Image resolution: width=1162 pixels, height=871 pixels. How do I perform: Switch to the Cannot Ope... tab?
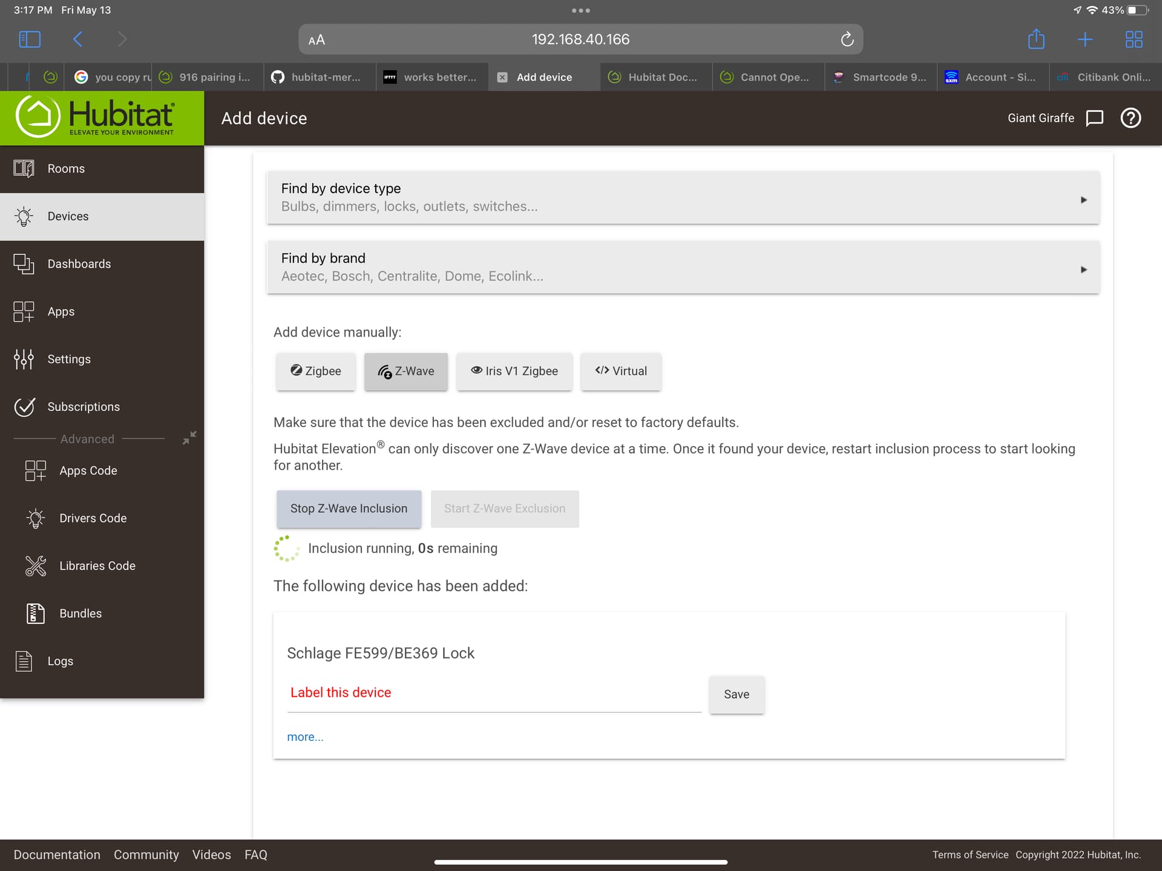point(769,77)
